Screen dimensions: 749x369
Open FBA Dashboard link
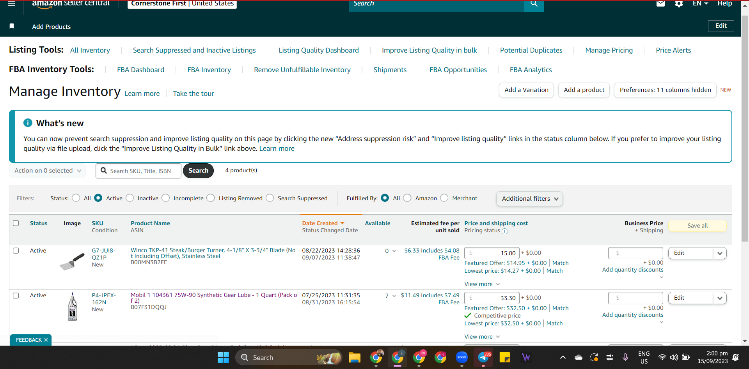coord(140,70)
